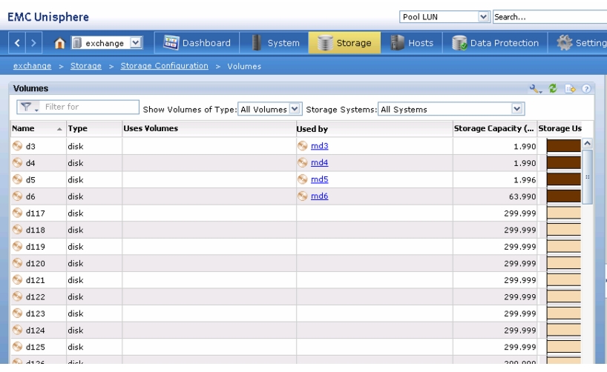The image size is (607, 372).
Task: Click the md4 volume icon
Action: (302, 163)
